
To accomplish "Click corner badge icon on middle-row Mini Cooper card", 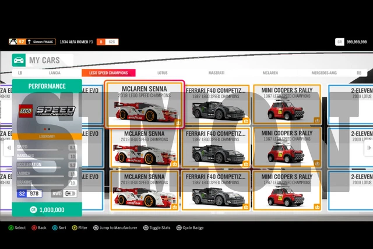I will [317, 163].
